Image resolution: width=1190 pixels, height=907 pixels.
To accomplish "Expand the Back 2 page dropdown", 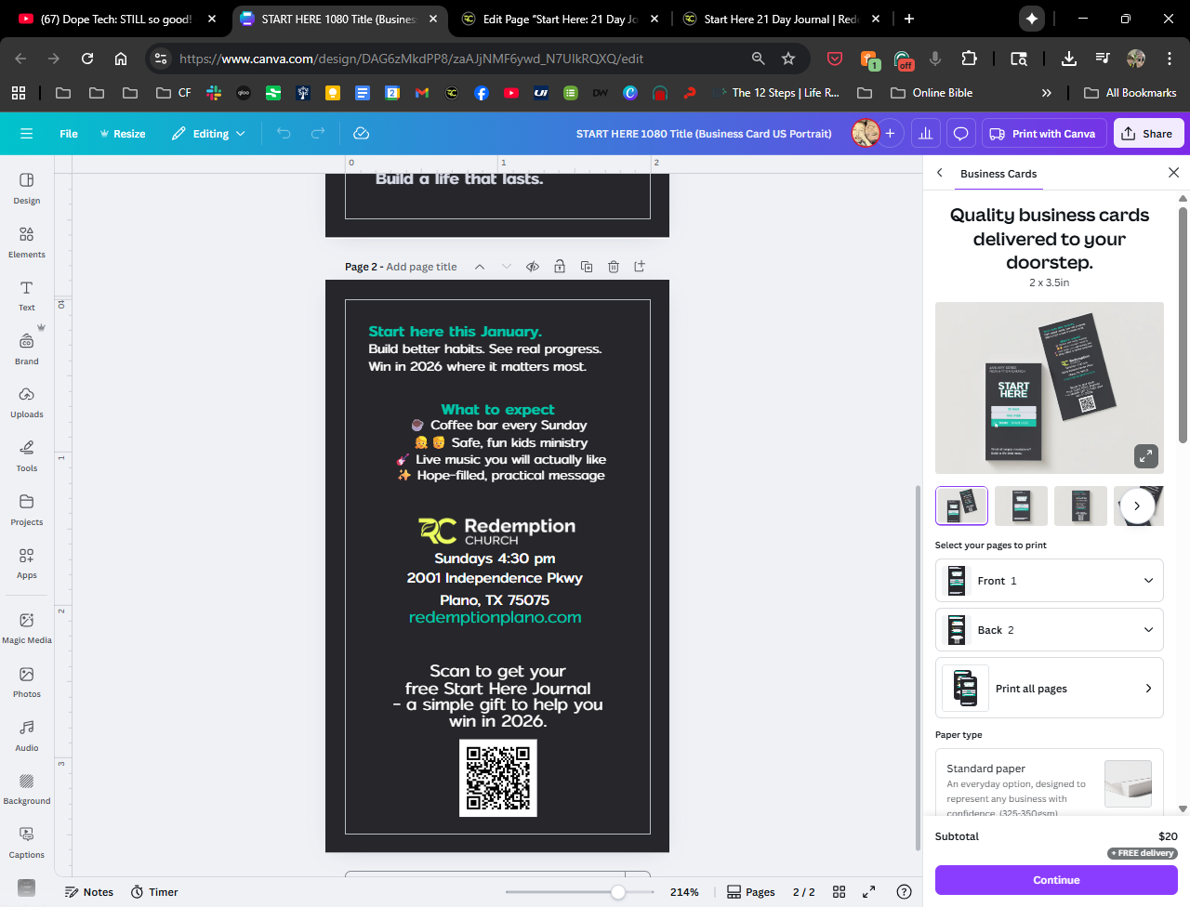I will [1049, 630].
